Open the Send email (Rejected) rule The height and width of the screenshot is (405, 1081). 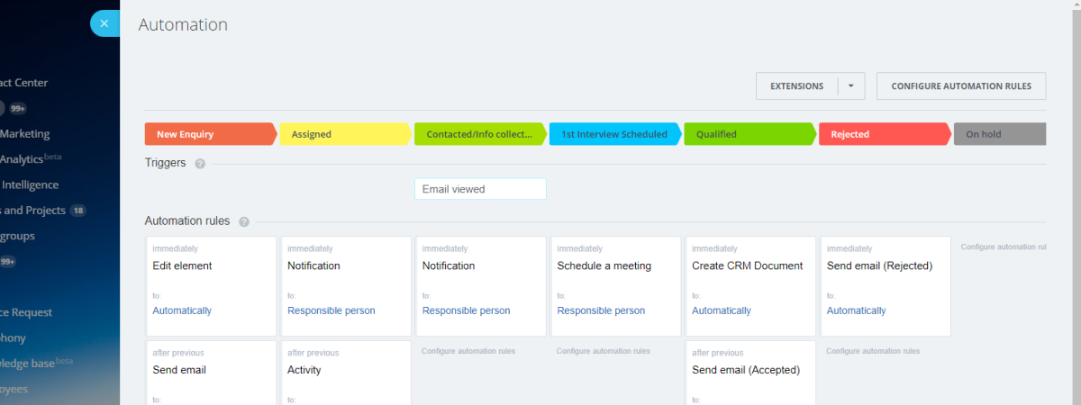click(879, 266)
